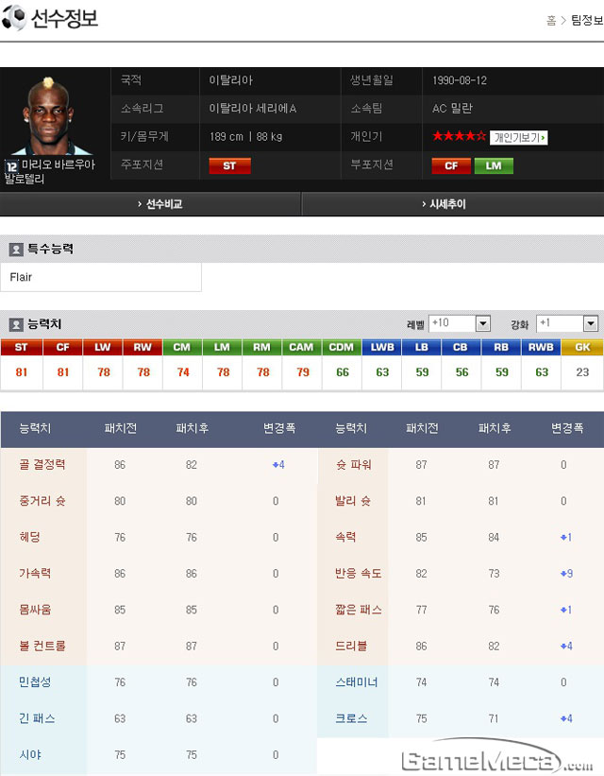Click the birthdate 1990-08-12 value
This screenshot has width=604, height=776.
(x=460, y=80)
